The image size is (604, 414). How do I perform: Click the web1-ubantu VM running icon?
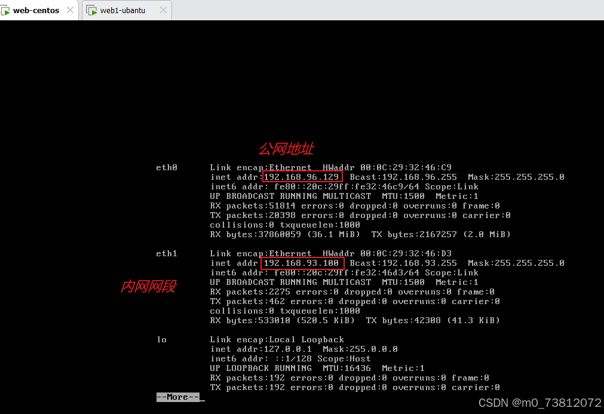tap(92, 11)
